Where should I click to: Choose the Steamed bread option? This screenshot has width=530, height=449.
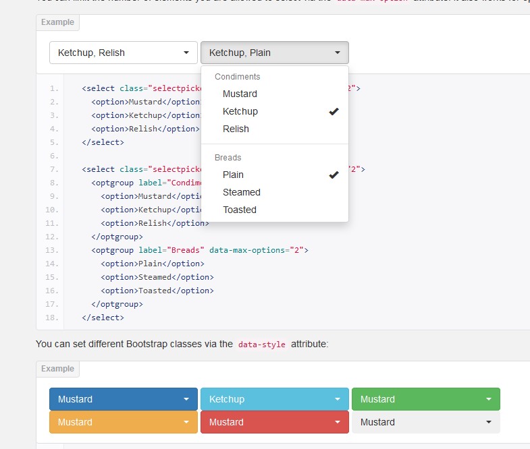pyautogui.click(x=241, y=192)
